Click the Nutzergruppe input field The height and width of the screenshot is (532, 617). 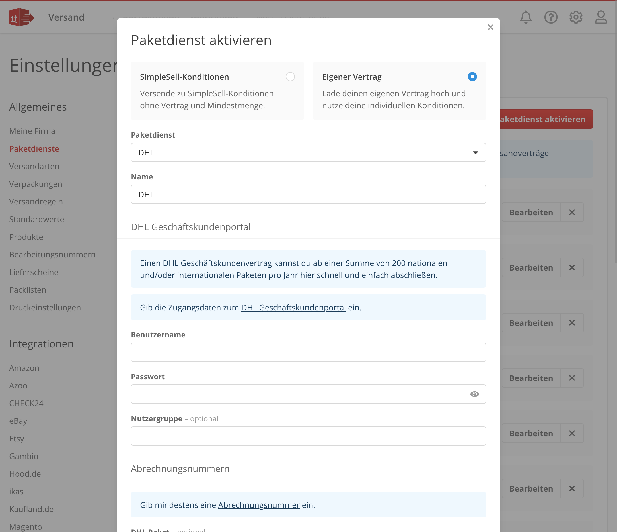click(x=308, y=436)
